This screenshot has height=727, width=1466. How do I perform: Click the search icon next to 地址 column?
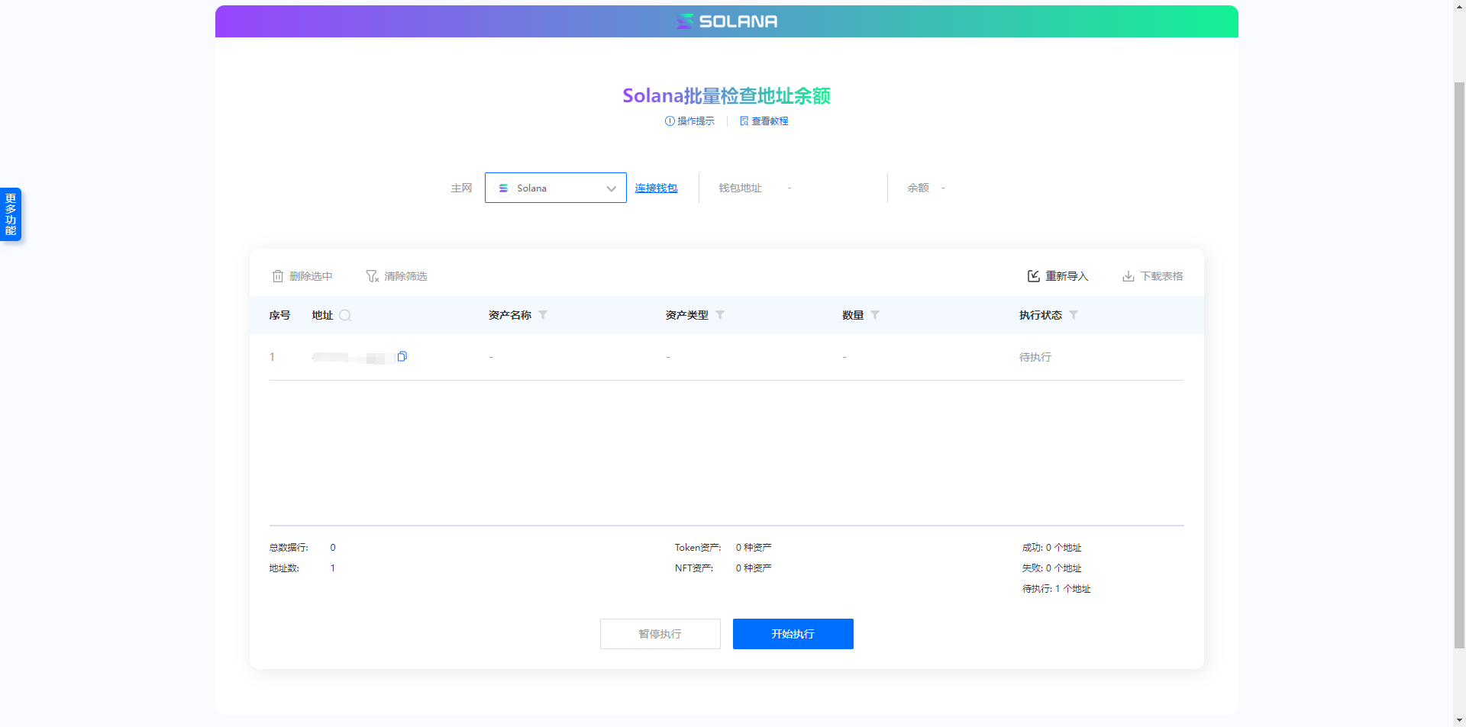click(345, 315)
